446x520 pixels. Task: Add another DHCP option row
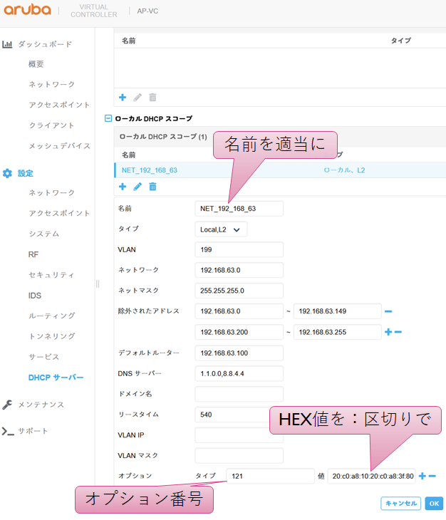coord(422,476)
